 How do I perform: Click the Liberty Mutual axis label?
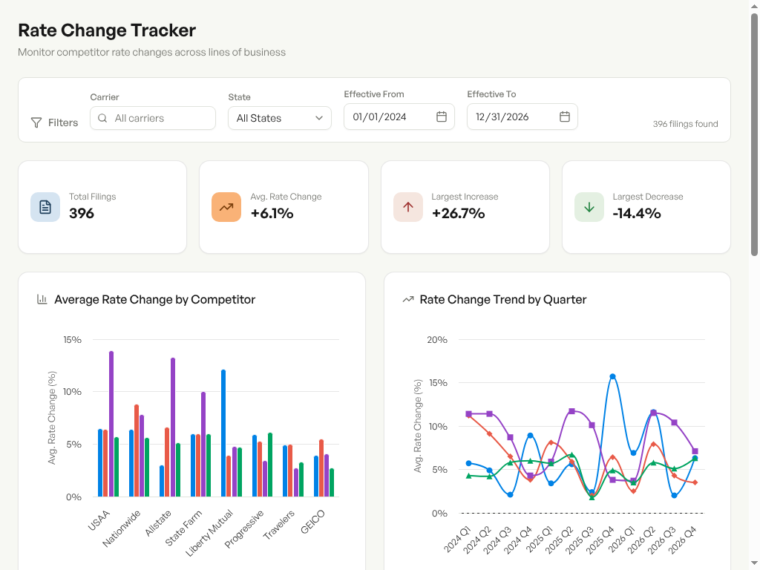click(209, 533)
